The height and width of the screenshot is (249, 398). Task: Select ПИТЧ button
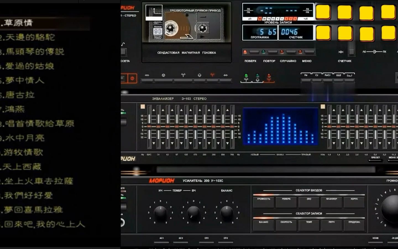(x=332, y=225)
